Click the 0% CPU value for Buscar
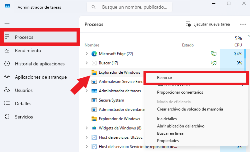250x152 pixels. click(239, 63)
